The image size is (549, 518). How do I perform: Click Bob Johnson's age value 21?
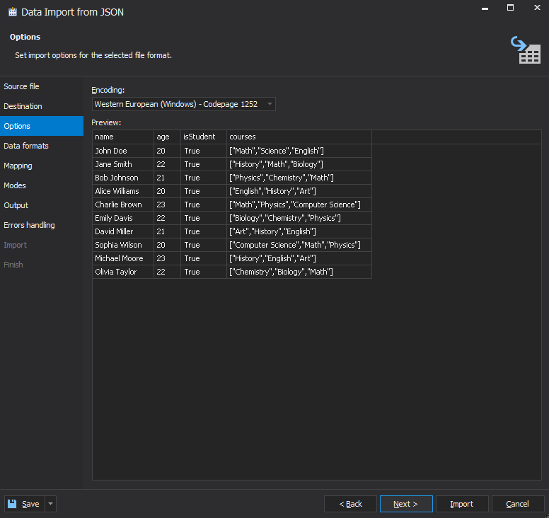click(x=167, y=178)
